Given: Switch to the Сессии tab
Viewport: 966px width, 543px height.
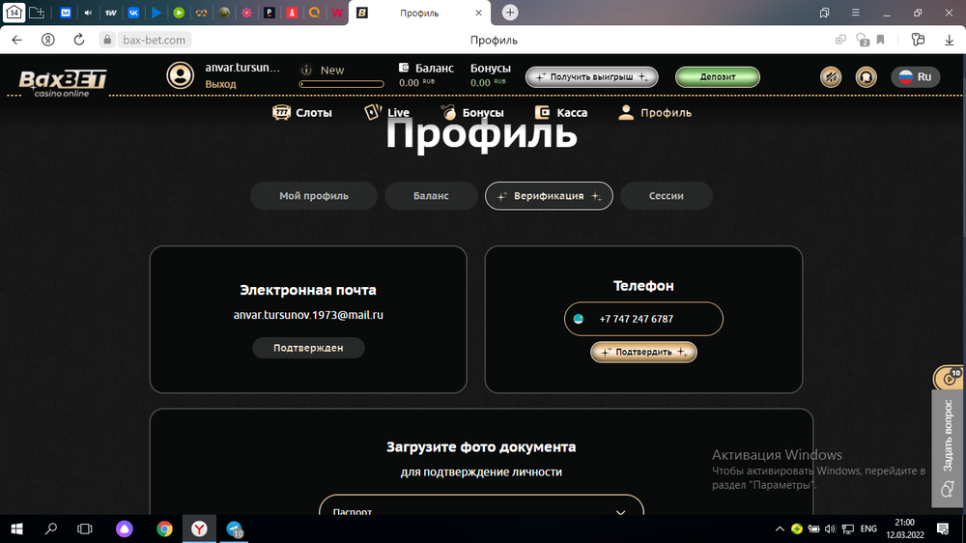Looking at the screenshot, I should click(666, 196).
